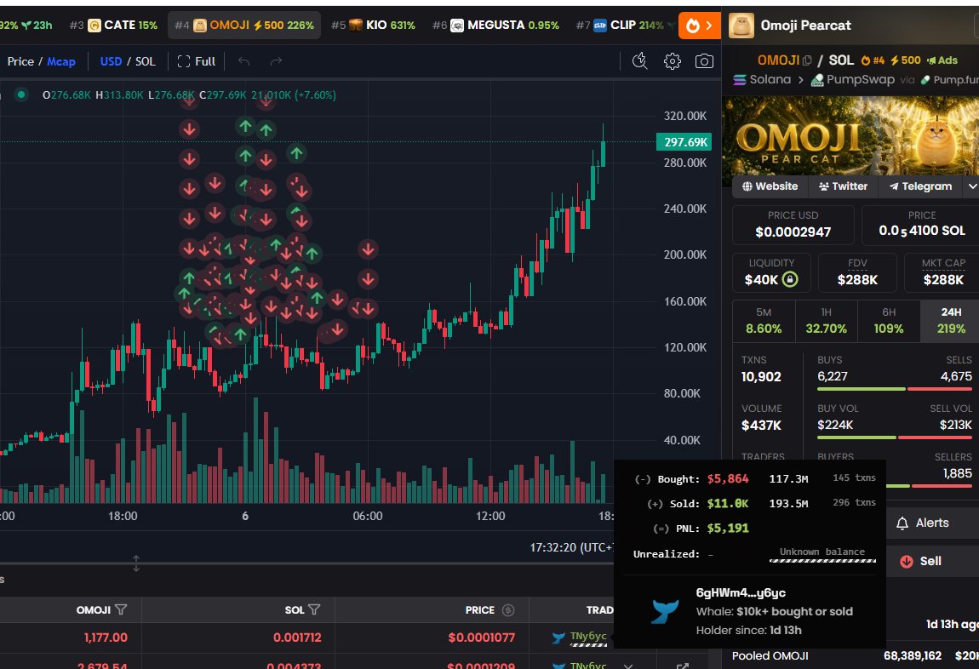Open the CATE trending token
979x669 pixels.
[113, 25]
